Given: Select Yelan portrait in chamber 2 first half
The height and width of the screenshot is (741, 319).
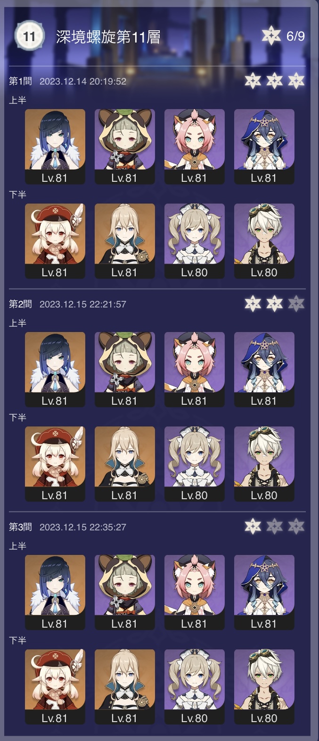Looking at the screenshot, I should point(55,370).
